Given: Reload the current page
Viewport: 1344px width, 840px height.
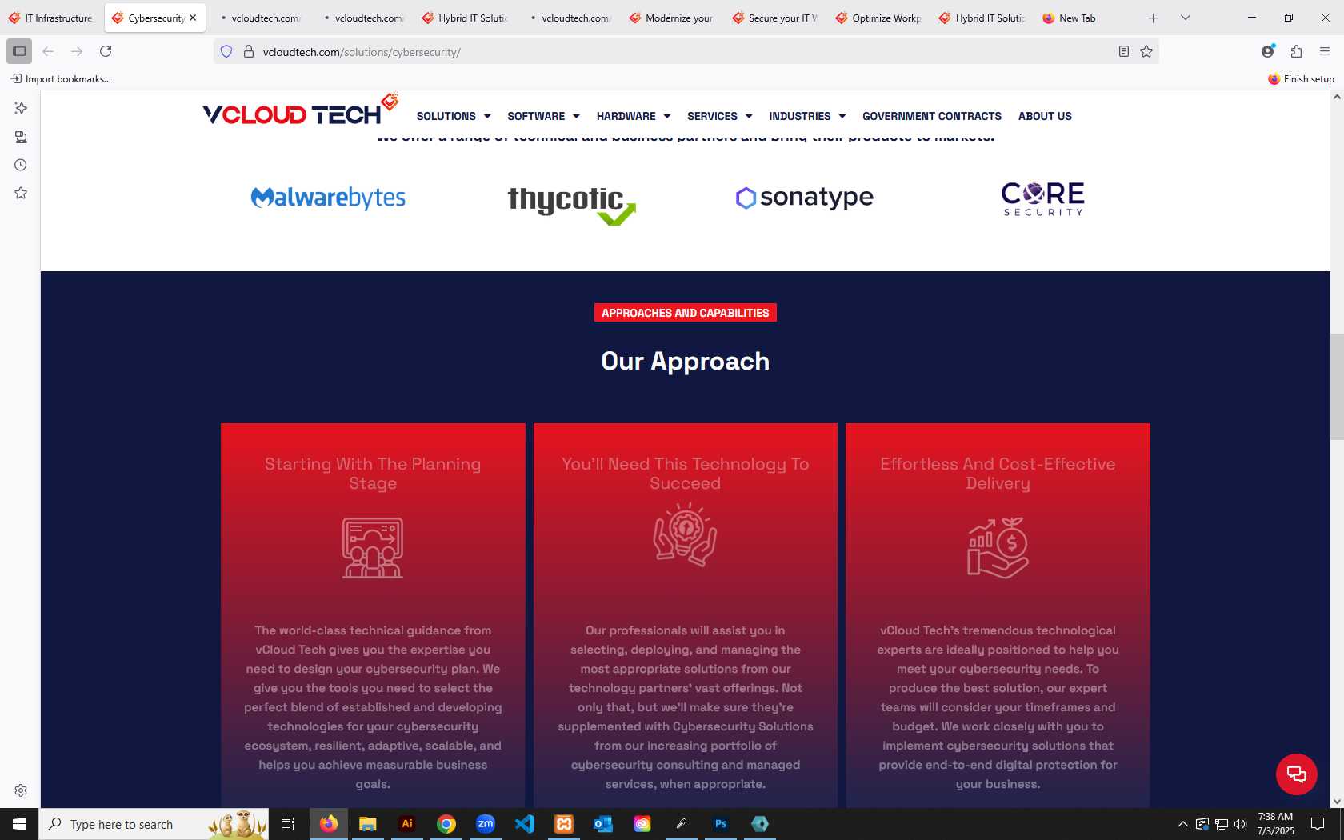Looking at the screenshot, I should [106, 51].
